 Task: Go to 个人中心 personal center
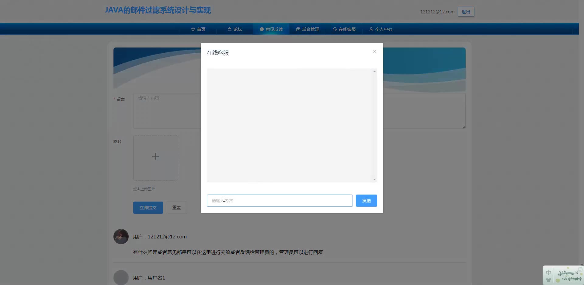[381, 29]
